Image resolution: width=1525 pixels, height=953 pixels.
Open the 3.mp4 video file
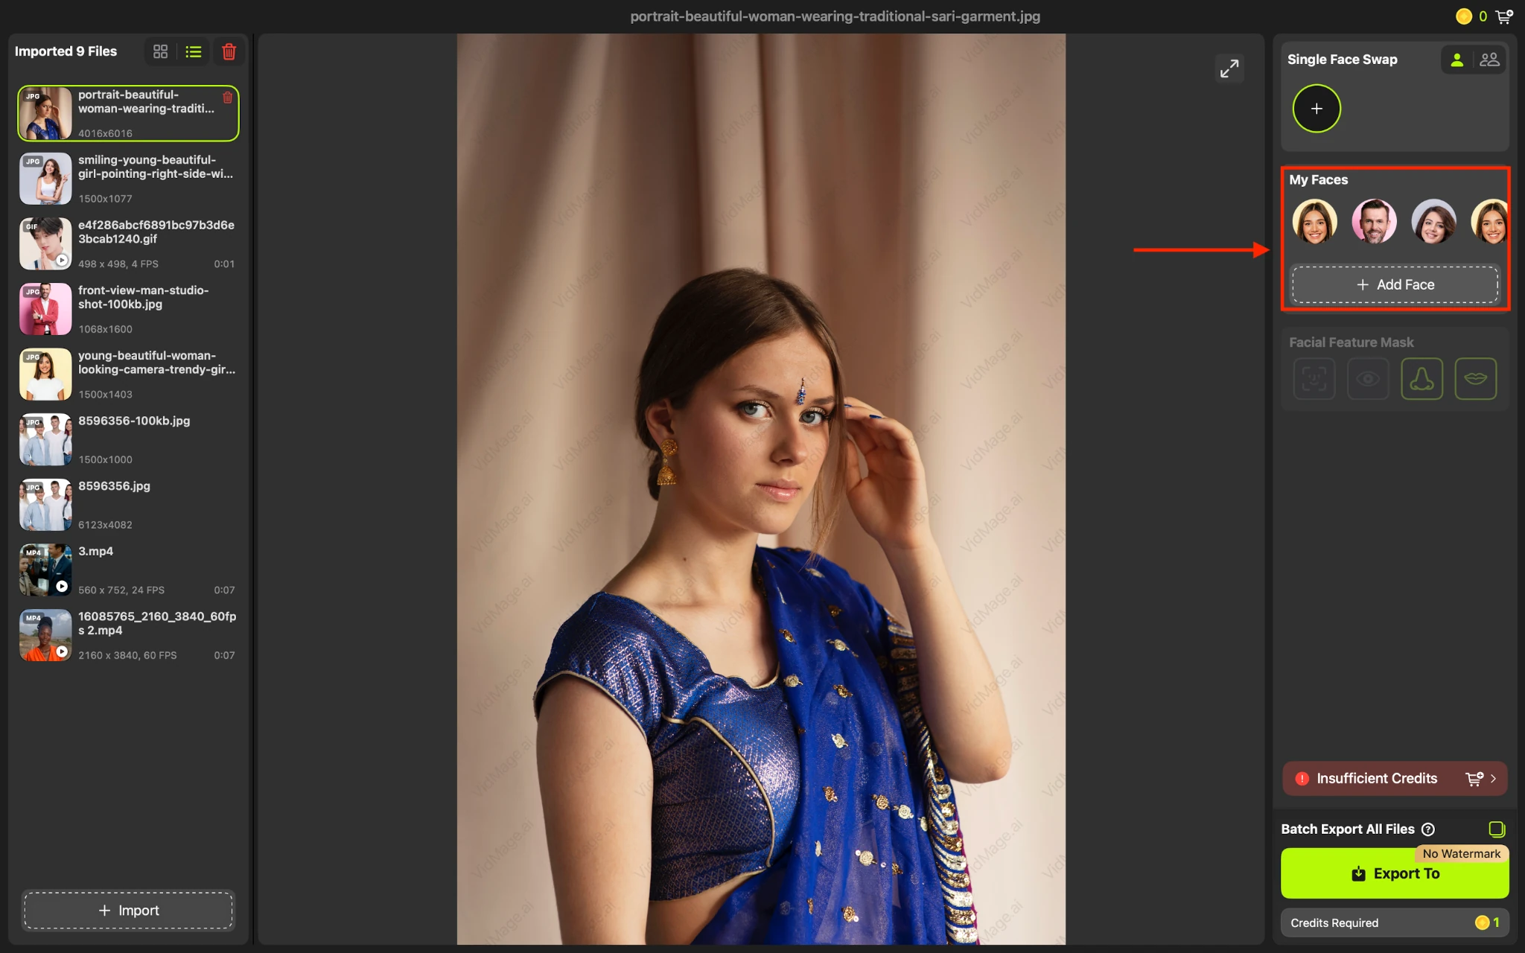point(128,570)
